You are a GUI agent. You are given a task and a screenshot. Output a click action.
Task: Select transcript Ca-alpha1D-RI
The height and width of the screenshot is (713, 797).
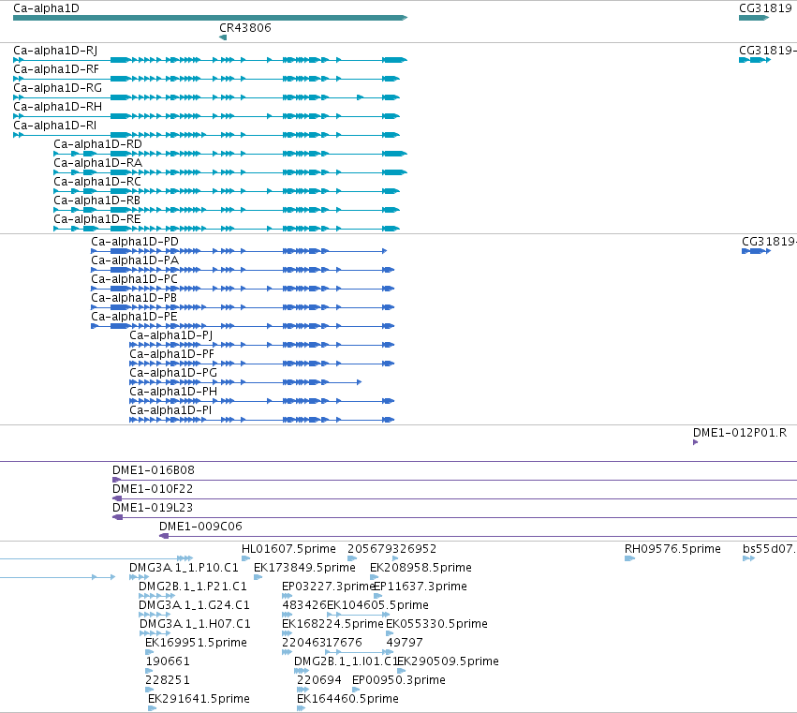tap(206, 135)
